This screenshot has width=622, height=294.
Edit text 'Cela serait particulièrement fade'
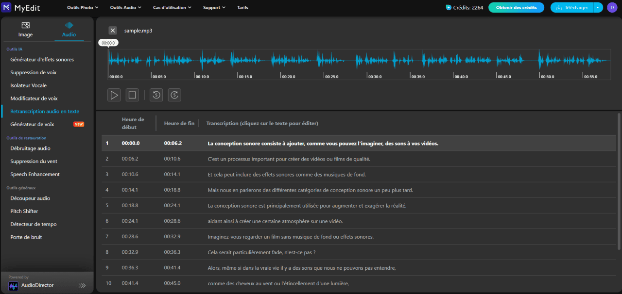(x=261, y=252)
